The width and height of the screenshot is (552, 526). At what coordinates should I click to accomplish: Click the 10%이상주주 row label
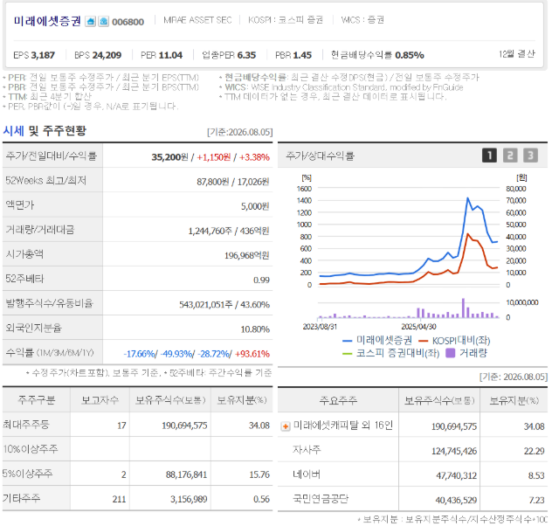click(x=30, y=449)
